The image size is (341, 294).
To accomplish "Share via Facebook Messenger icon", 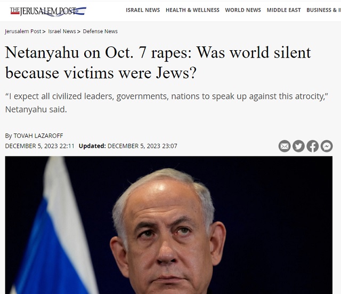I will click(x=327, y=146).
